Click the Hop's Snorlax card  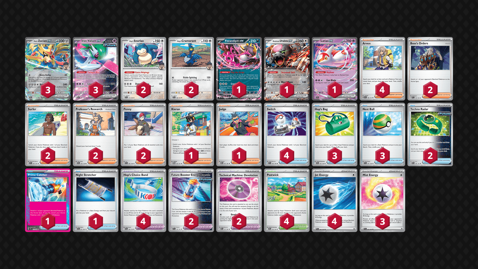pos(143,69)
